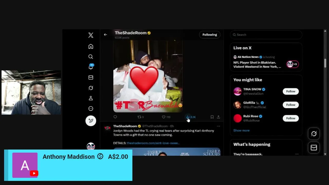Click 6h timestamp on Jordyn post

pyautogui.click(x=172, y=126)
